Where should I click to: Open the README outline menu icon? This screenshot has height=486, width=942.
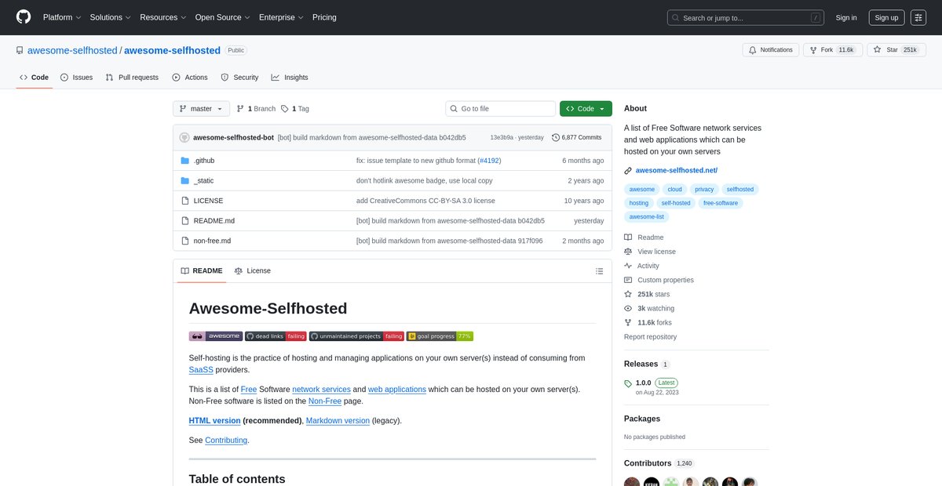point(599,271)
